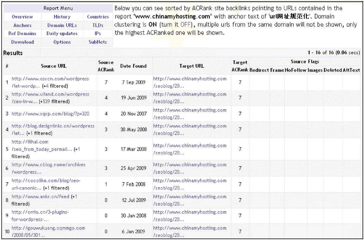This screenshot has height=240, width=364.
Task: Click the Deleted flag column header
Action: tap(333, 70)
